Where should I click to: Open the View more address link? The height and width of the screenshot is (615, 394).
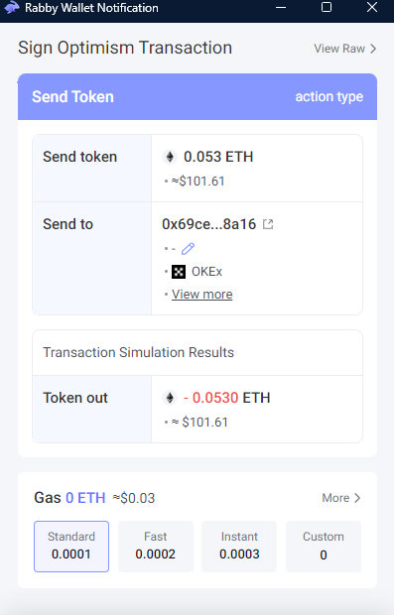202,295
